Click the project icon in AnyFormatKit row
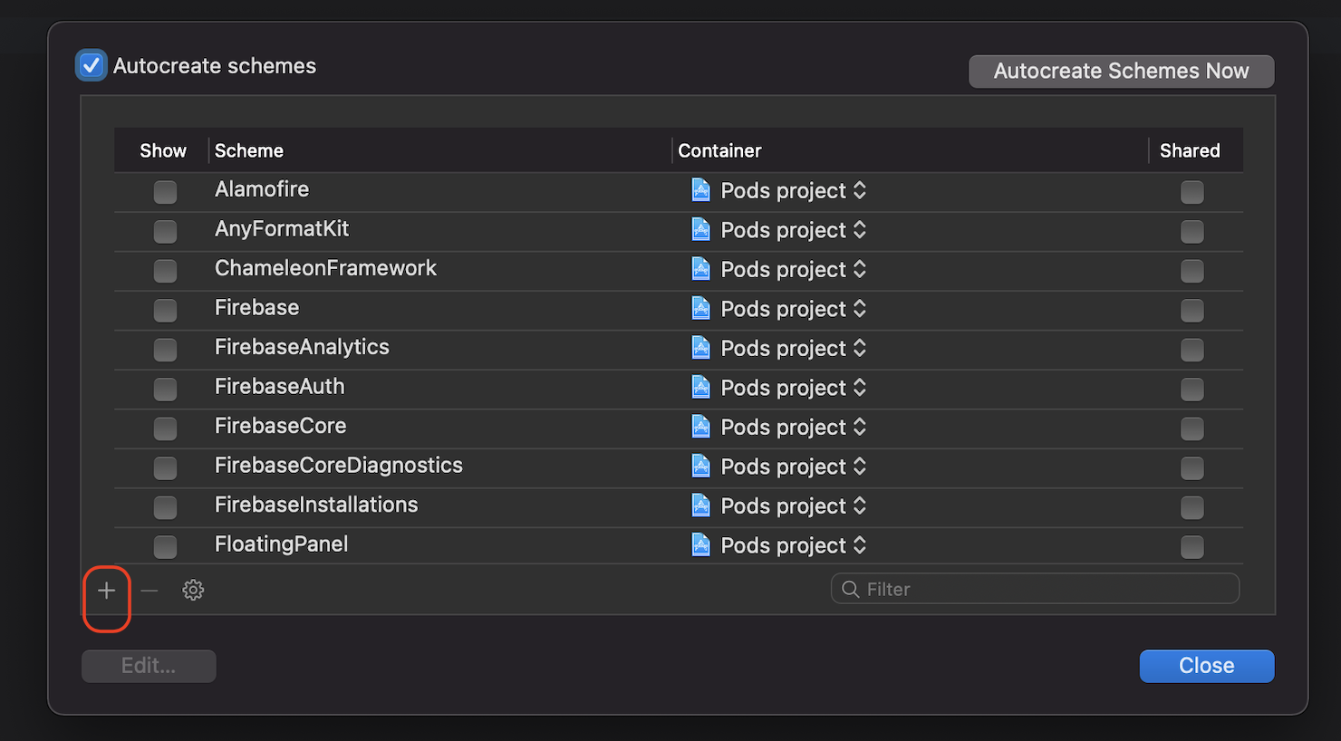 click(700, 229)
